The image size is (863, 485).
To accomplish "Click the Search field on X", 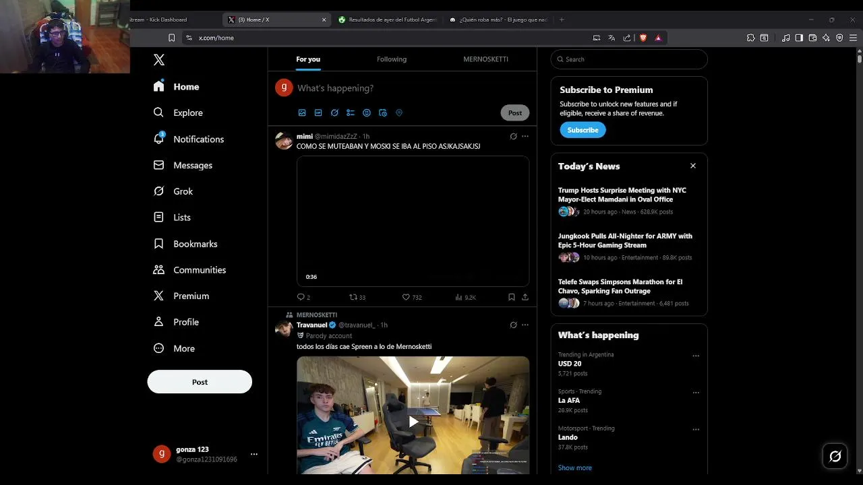I will point(629,59).
